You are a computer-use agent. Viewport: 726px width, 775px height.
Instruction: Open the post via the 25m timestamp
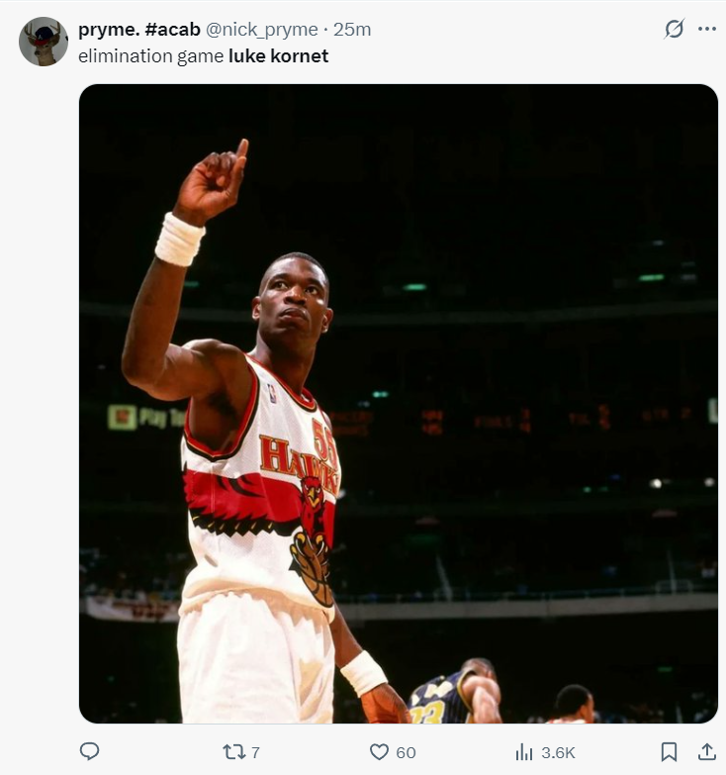pos(352,30)
